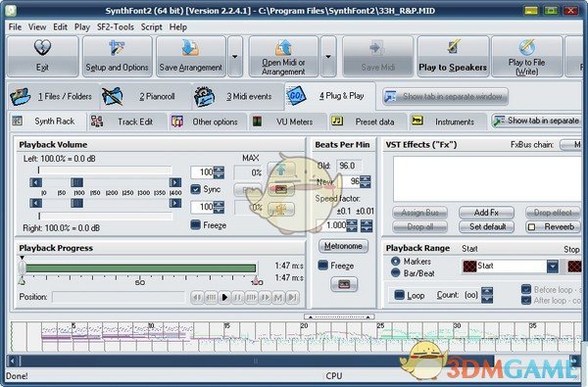Screen dimensions: 588x387
Task: Click the Add Fx button
Action: (486, 213)
